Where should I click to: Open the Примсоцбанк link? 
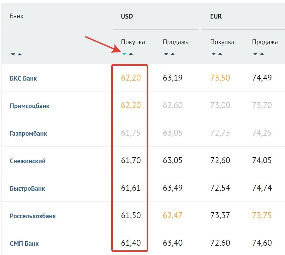click(x=30, y=106)
